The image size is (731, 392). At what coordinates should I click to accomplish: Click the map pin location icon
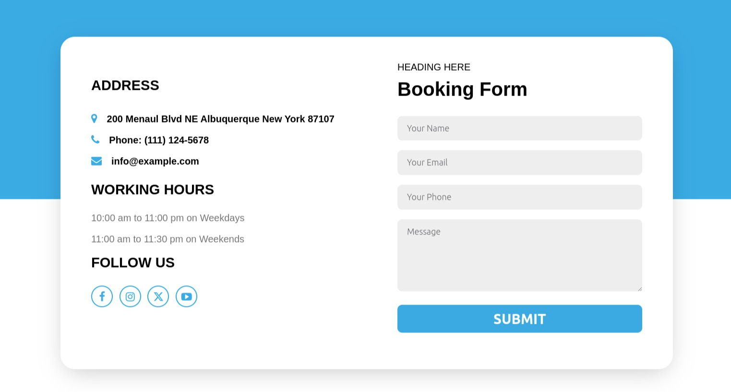click(x=94, y=119)
